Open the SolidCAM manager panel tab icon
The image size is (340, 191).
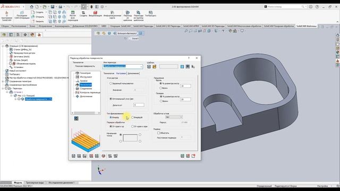(39, 34)
